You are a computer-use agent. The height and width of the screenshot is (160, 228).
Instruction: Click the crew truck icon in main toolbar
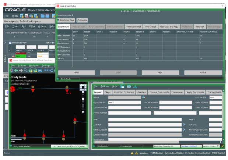(x=31, y=16)
